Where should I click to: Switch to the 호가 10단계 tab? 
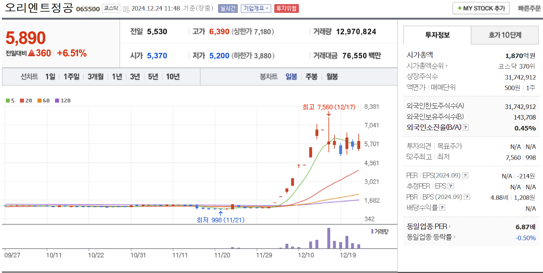pyautogui.click(x=505, y=35)
